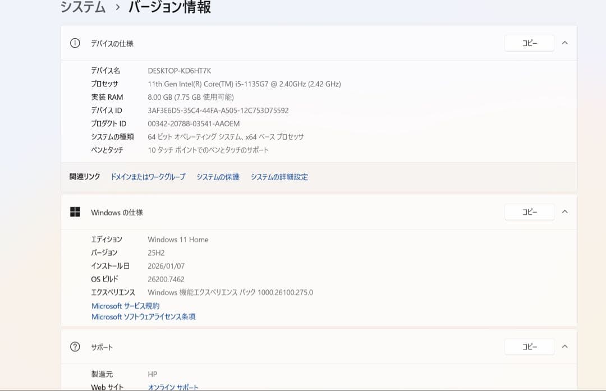Image resolution: width=606 pixels, height=391 pixels.
Task: Click the ペンとタッチ label
Action: click(107, 150)
